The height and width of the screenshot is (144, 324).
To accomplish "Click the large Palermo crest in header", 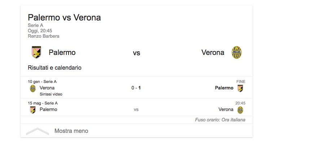I will click(x=36, y=52).
